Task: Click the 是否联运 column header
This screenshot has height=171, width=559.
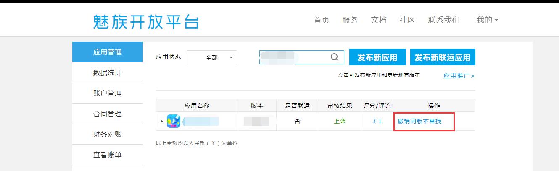Action: [297, 106]
